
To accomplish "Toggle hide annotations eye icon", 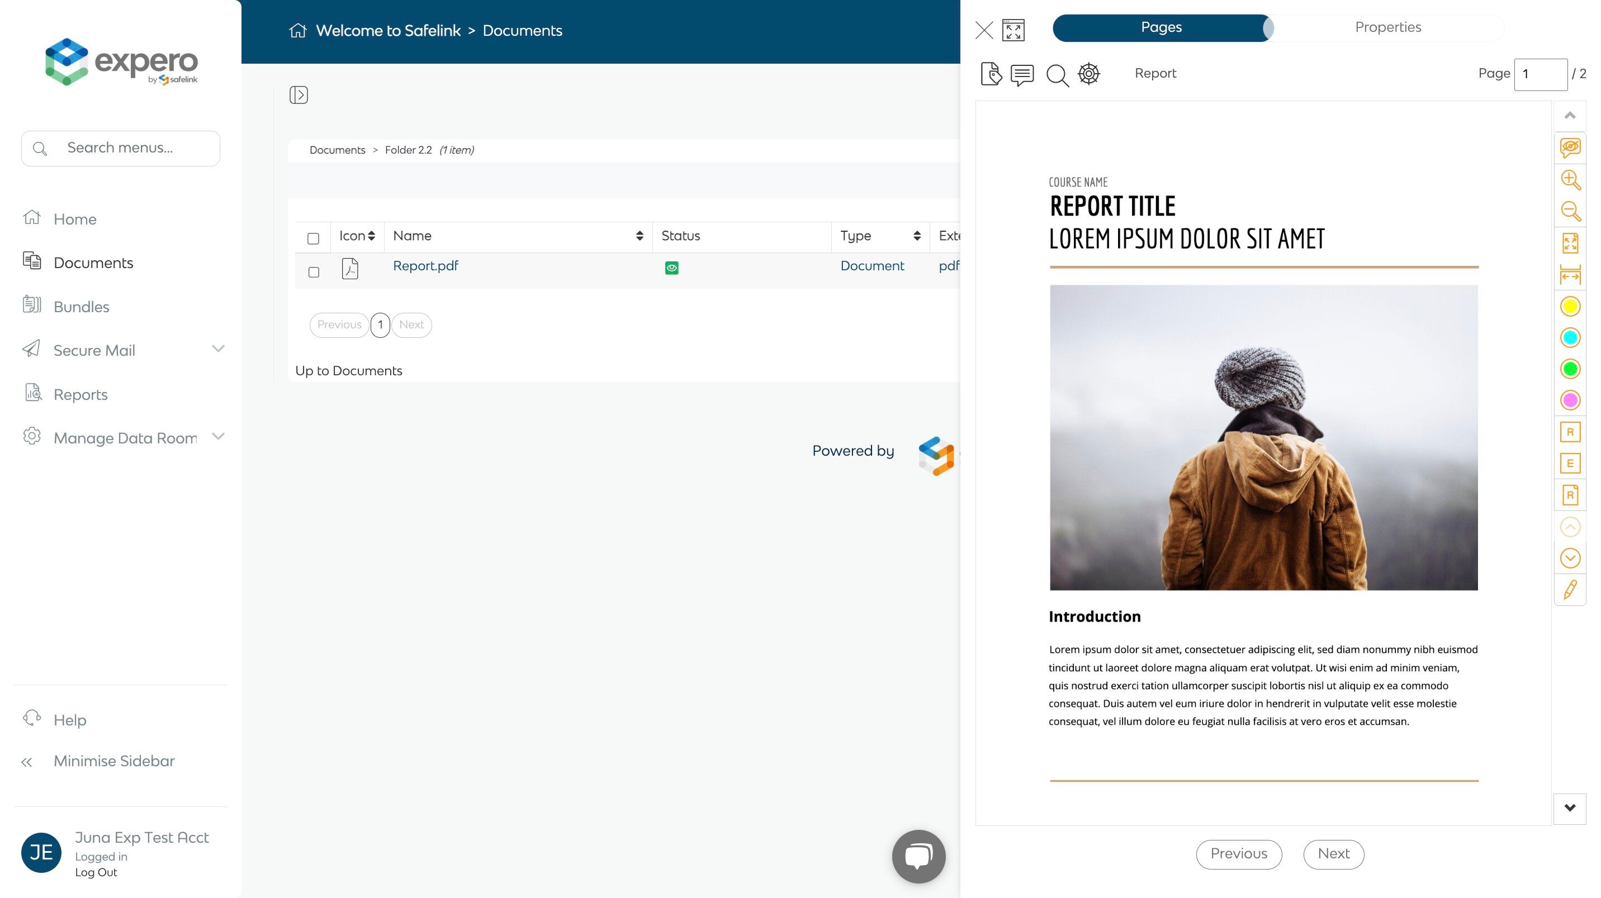I will click(x=1570, y=148).
